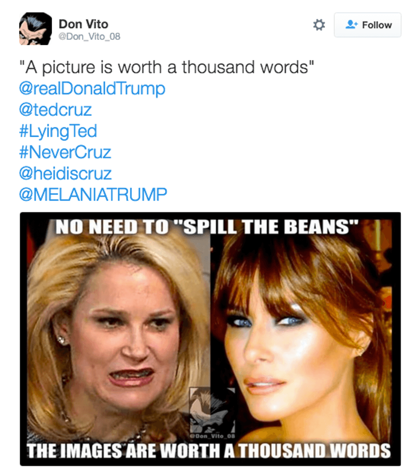The image size is (415, 472).
Task: Click the person-plus icon inside Follow
Action: [351, 25]
